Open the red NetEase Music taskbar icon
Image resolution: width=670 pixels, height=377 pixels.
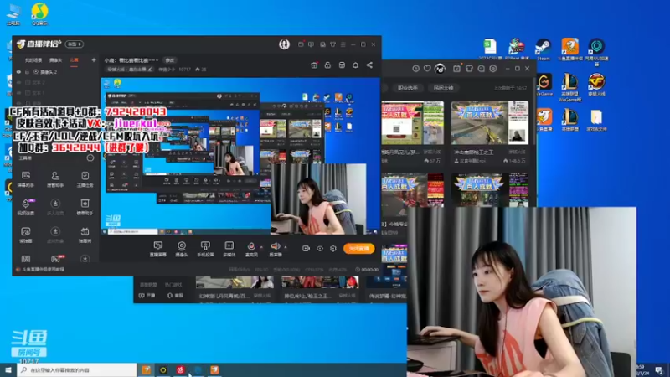180,369
